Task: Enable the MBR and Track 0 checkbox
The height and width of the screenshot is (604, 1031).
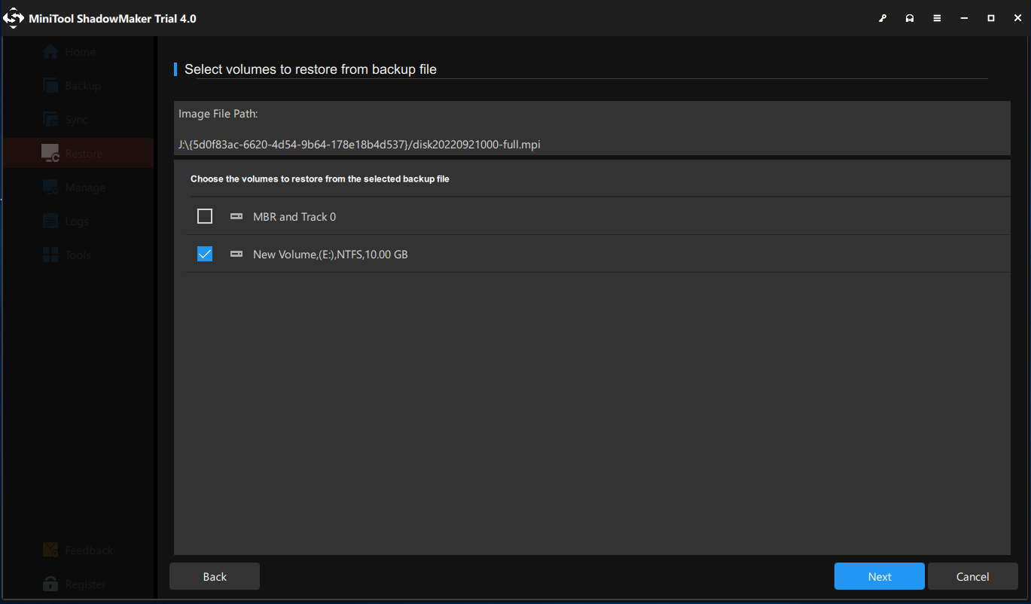Action: [205, 217]
